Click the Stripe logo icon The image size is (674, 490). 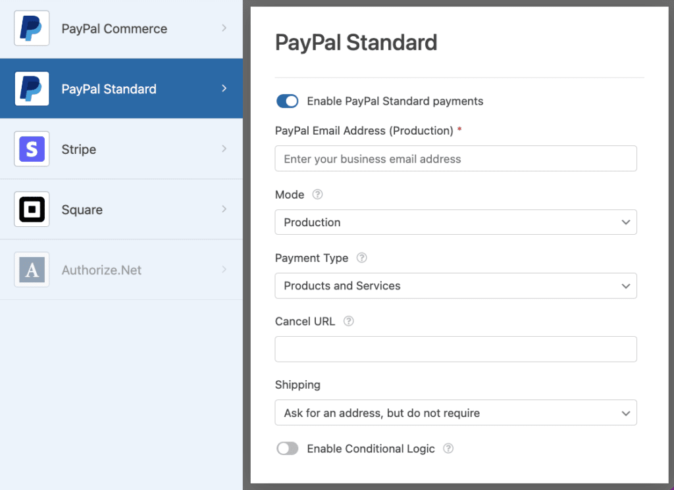pos(32,149)
